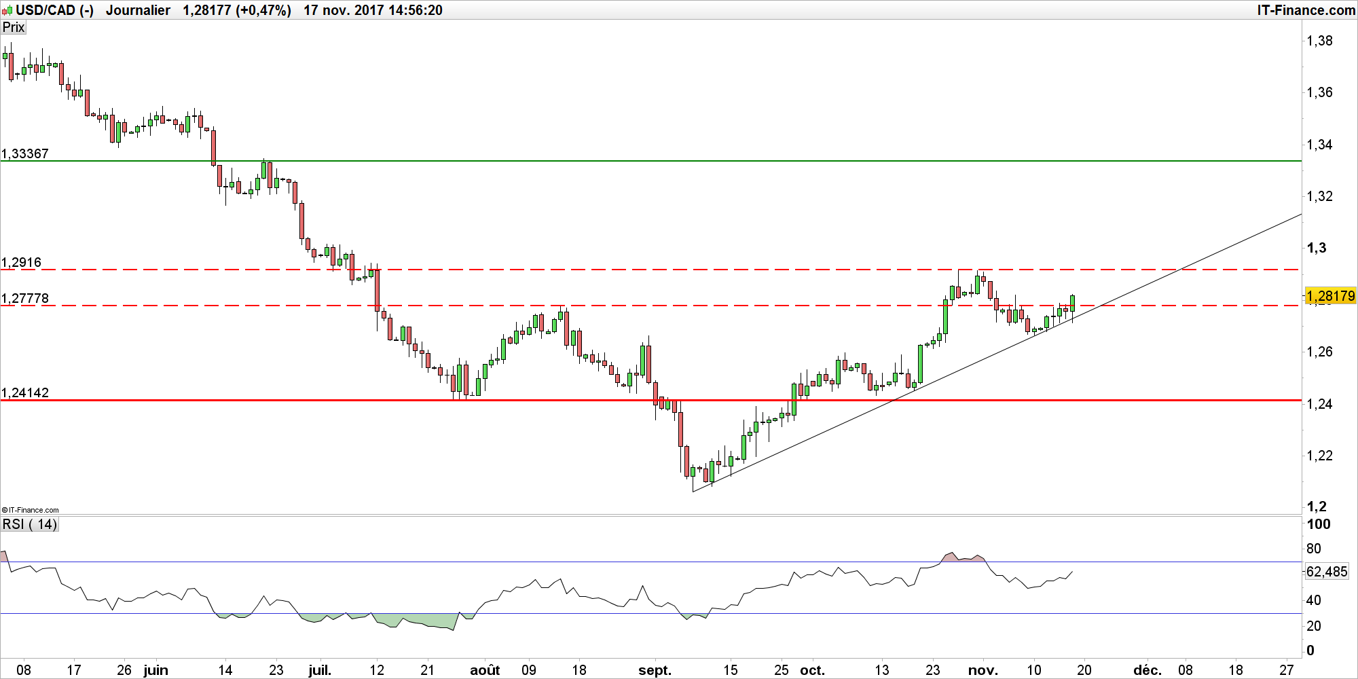Click the déc. month label on time axis
The image size is (1358, 679).
tap(1148, 670)
